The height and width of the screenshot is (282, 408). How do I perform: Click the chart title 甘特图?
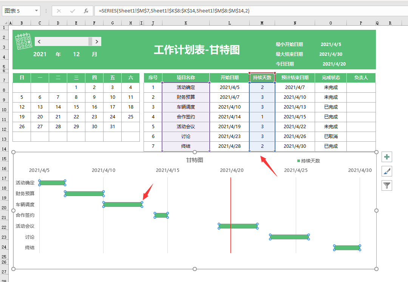click(x=195, y=160)
